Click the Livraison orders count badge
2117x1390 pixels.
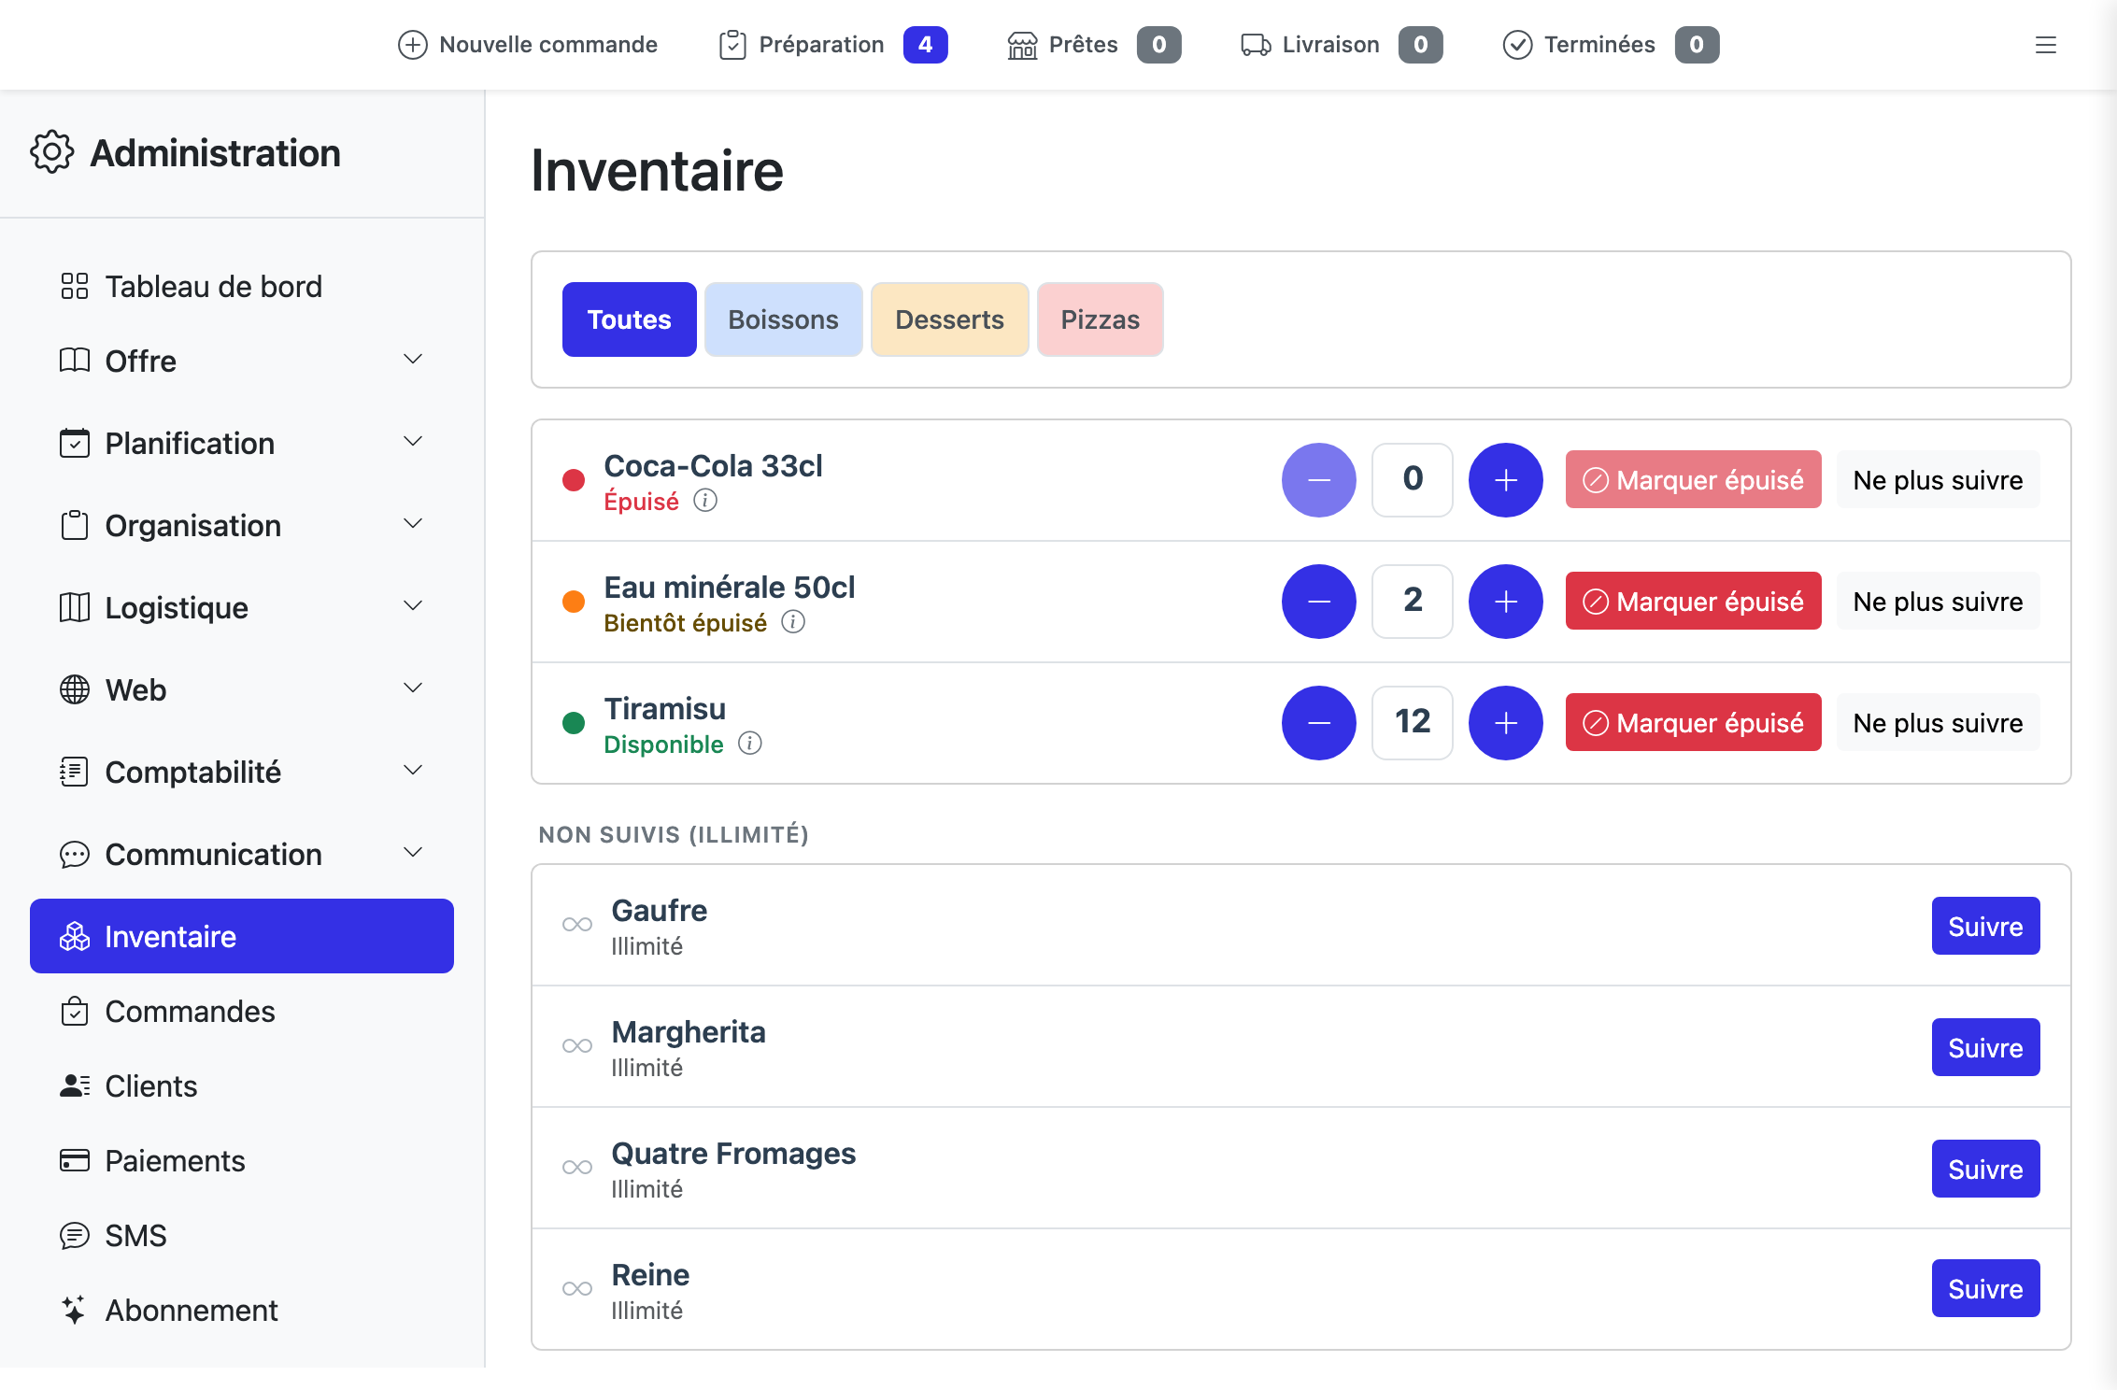click(1420, 45)
